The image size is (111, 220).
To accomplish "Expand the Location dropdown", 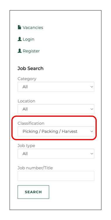I will click(56, 109).
